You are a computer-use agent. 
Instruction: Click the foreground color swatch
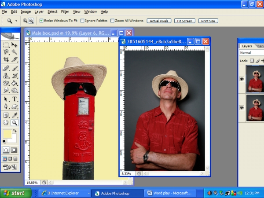click(7, 134)
